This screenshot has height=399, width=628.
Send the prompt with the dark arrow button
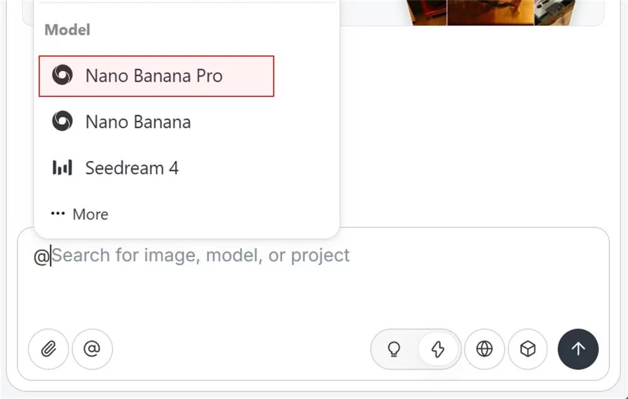tap(578, 349)
